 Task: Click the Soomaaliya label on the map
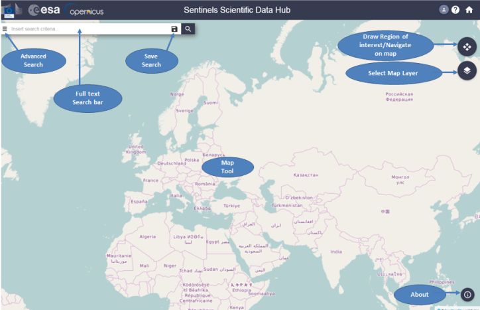pos(261,294)
